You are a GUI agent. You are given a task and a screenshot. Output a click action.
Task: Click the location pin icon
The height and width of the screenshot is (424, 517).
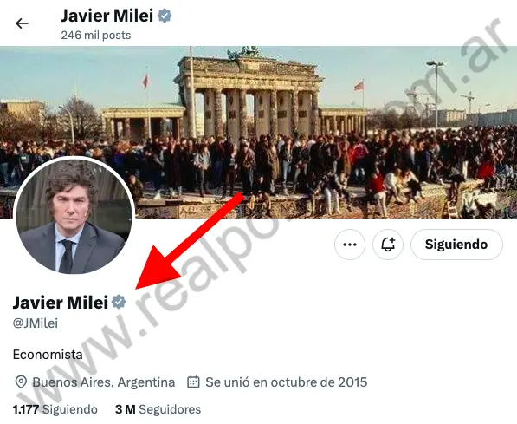[x=21, y=382]
